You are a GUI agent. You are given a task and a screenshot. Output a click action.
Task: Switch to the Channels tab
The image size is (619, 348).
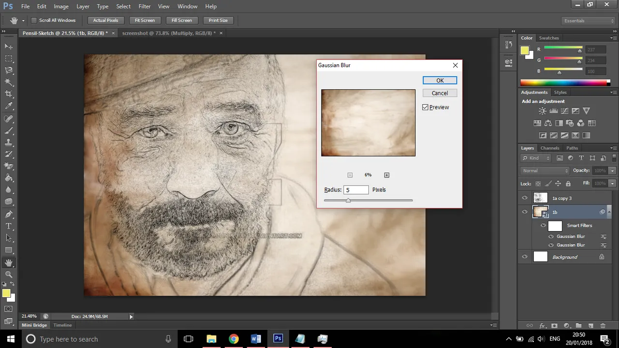[550, 148]
